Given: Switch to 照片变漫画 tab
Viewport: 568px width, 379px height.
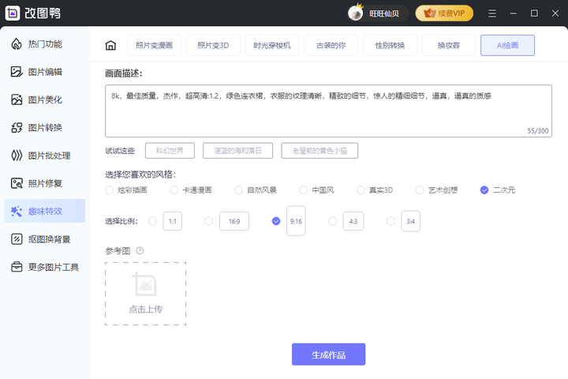Looking at the screenshot, I should pos(155,45).
